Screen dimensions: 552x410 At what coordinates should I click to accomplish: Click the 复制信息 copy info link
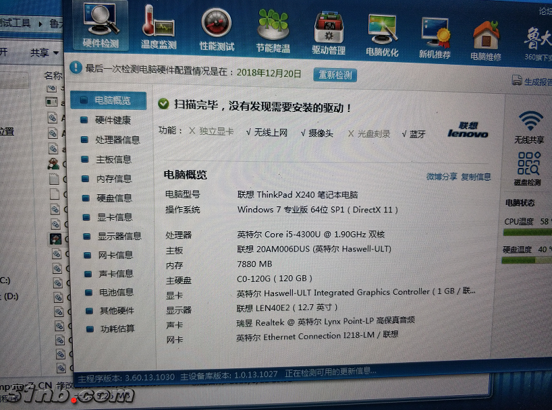point(476,177)
